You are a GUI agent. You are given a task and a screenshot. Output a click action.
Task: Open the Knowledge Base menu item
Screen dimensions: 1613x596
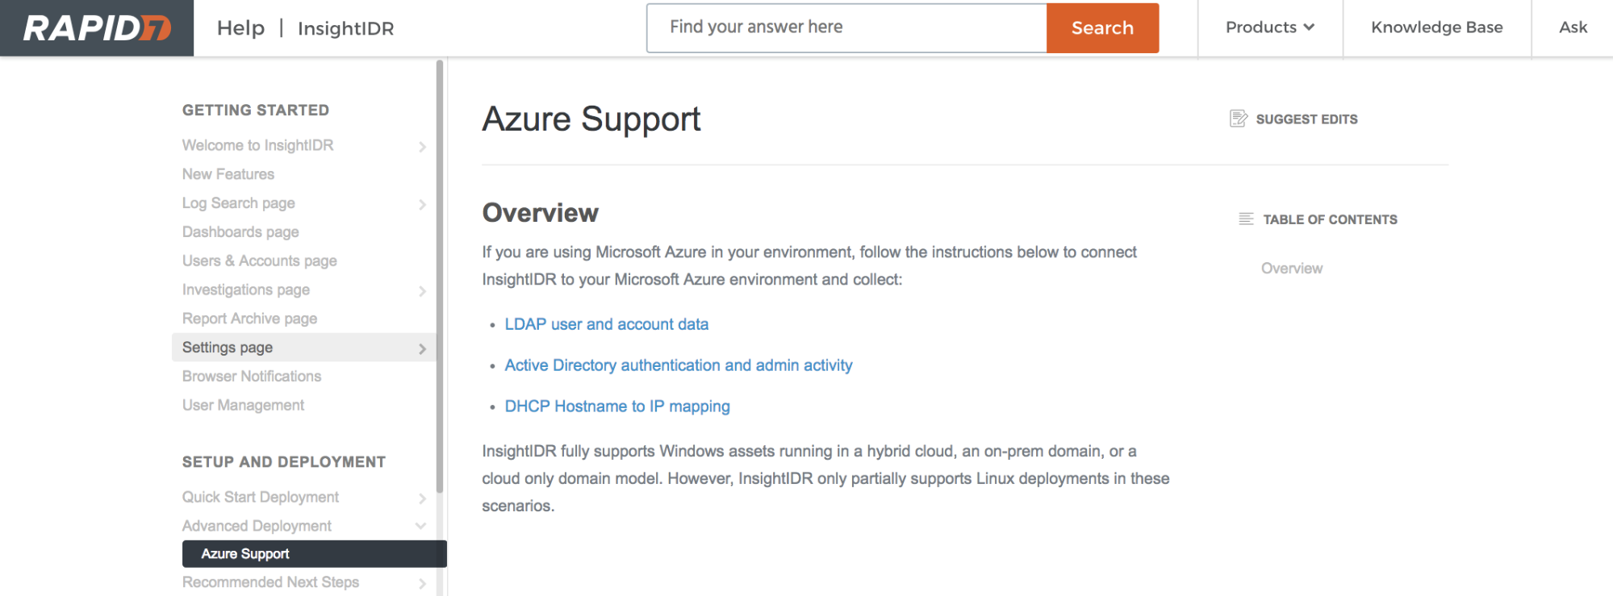tap(1436, 27)
